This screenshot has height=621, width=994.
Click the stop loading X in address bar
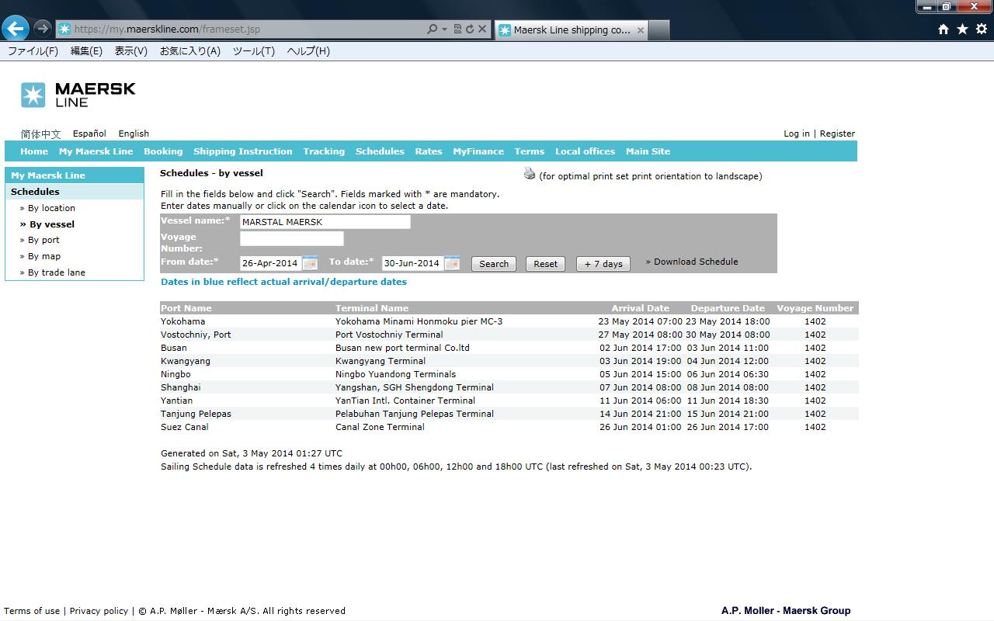(x=482, y=29)
